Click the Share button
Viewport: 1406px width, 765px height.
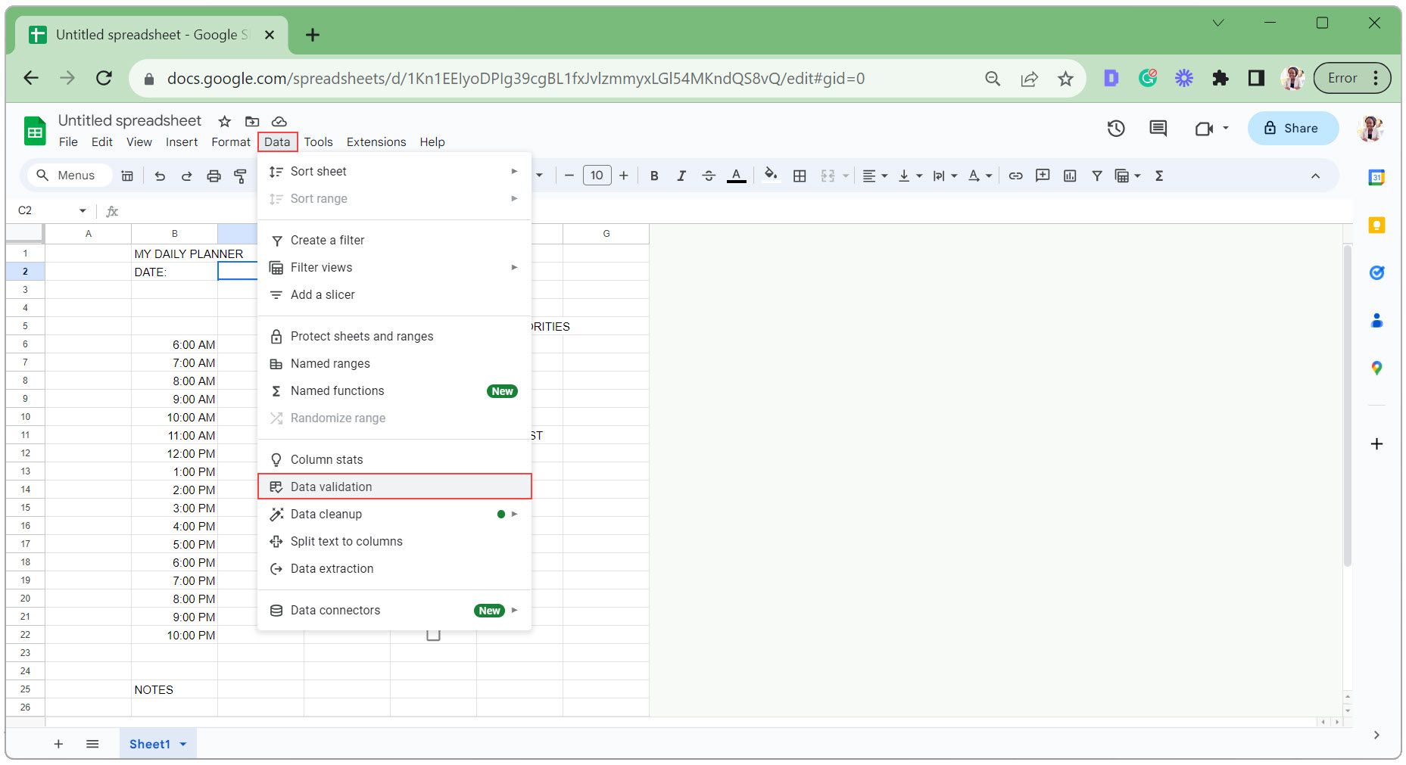pos(1292,128)
